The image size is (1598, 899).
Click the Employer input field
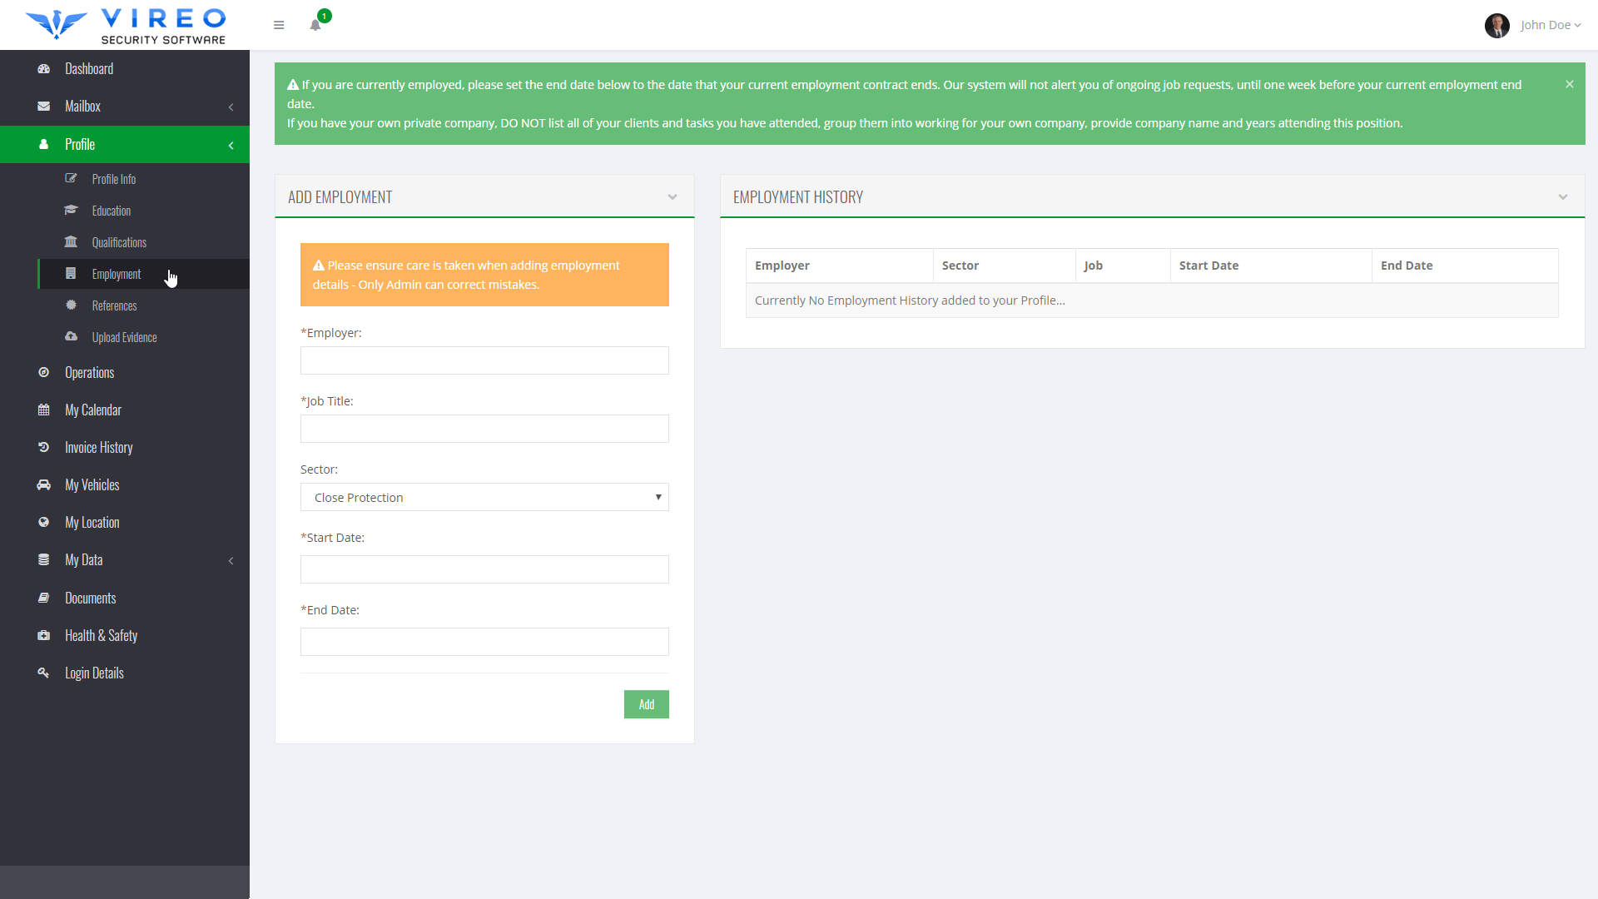click(x=484, y=360)
